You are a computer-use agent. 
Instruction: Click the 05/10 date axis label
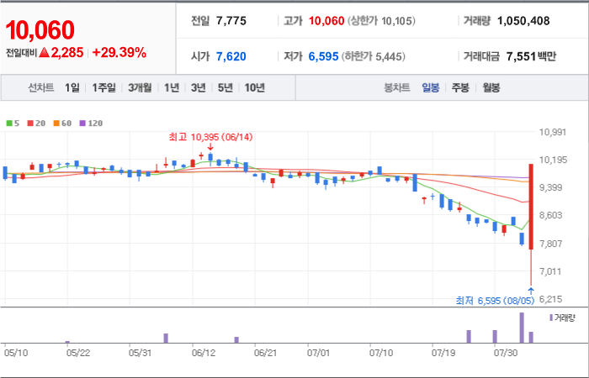pyautogui.click(x=16, y=354)
